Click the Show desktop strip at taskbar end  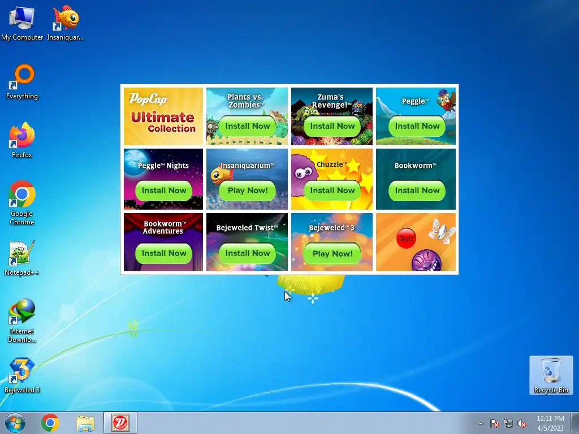(x=575, y=423)
